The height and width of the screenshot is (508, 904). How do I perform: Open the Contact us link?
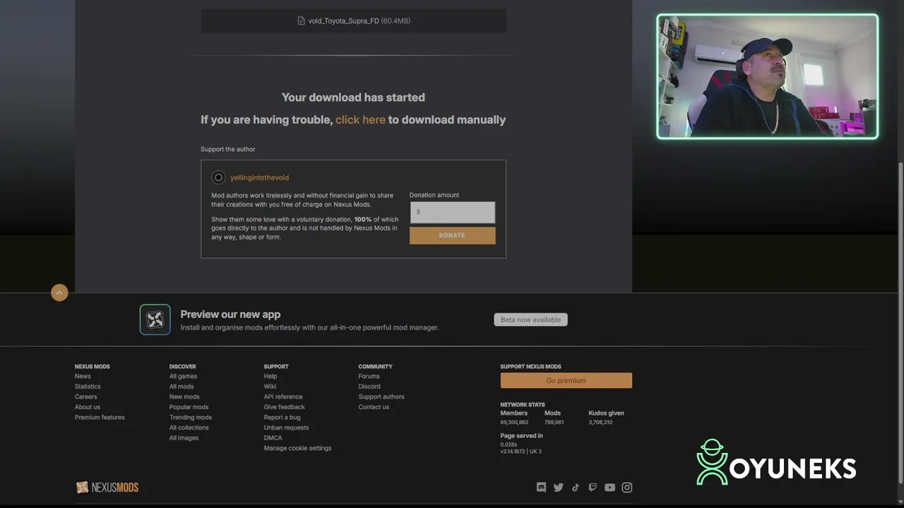374,407
